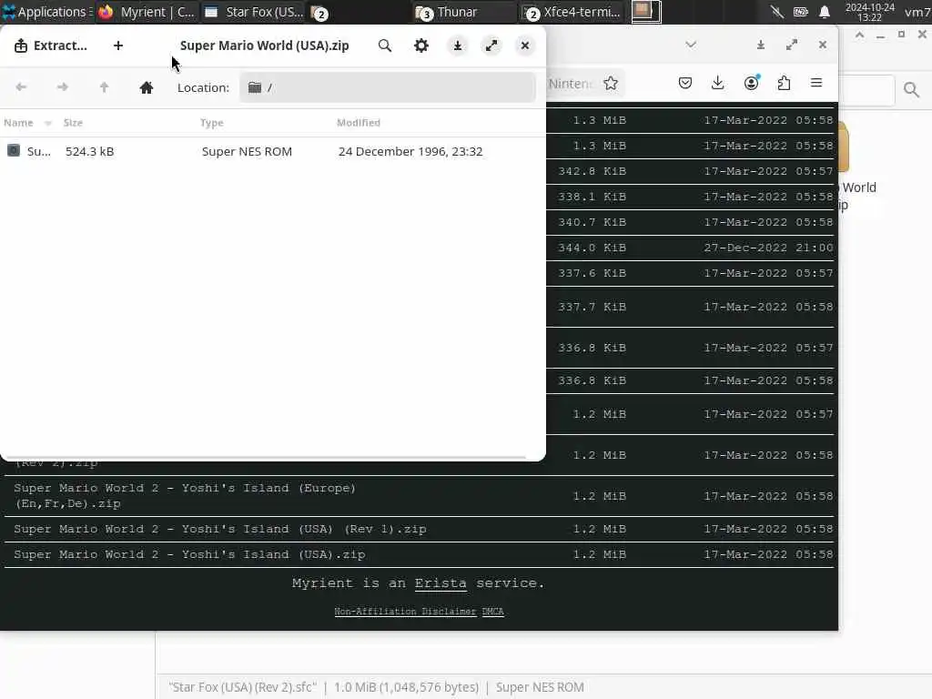Click the workspace switcher thumbnail in panel
Screen dimensions: 932x699
(x=646, y=12)
